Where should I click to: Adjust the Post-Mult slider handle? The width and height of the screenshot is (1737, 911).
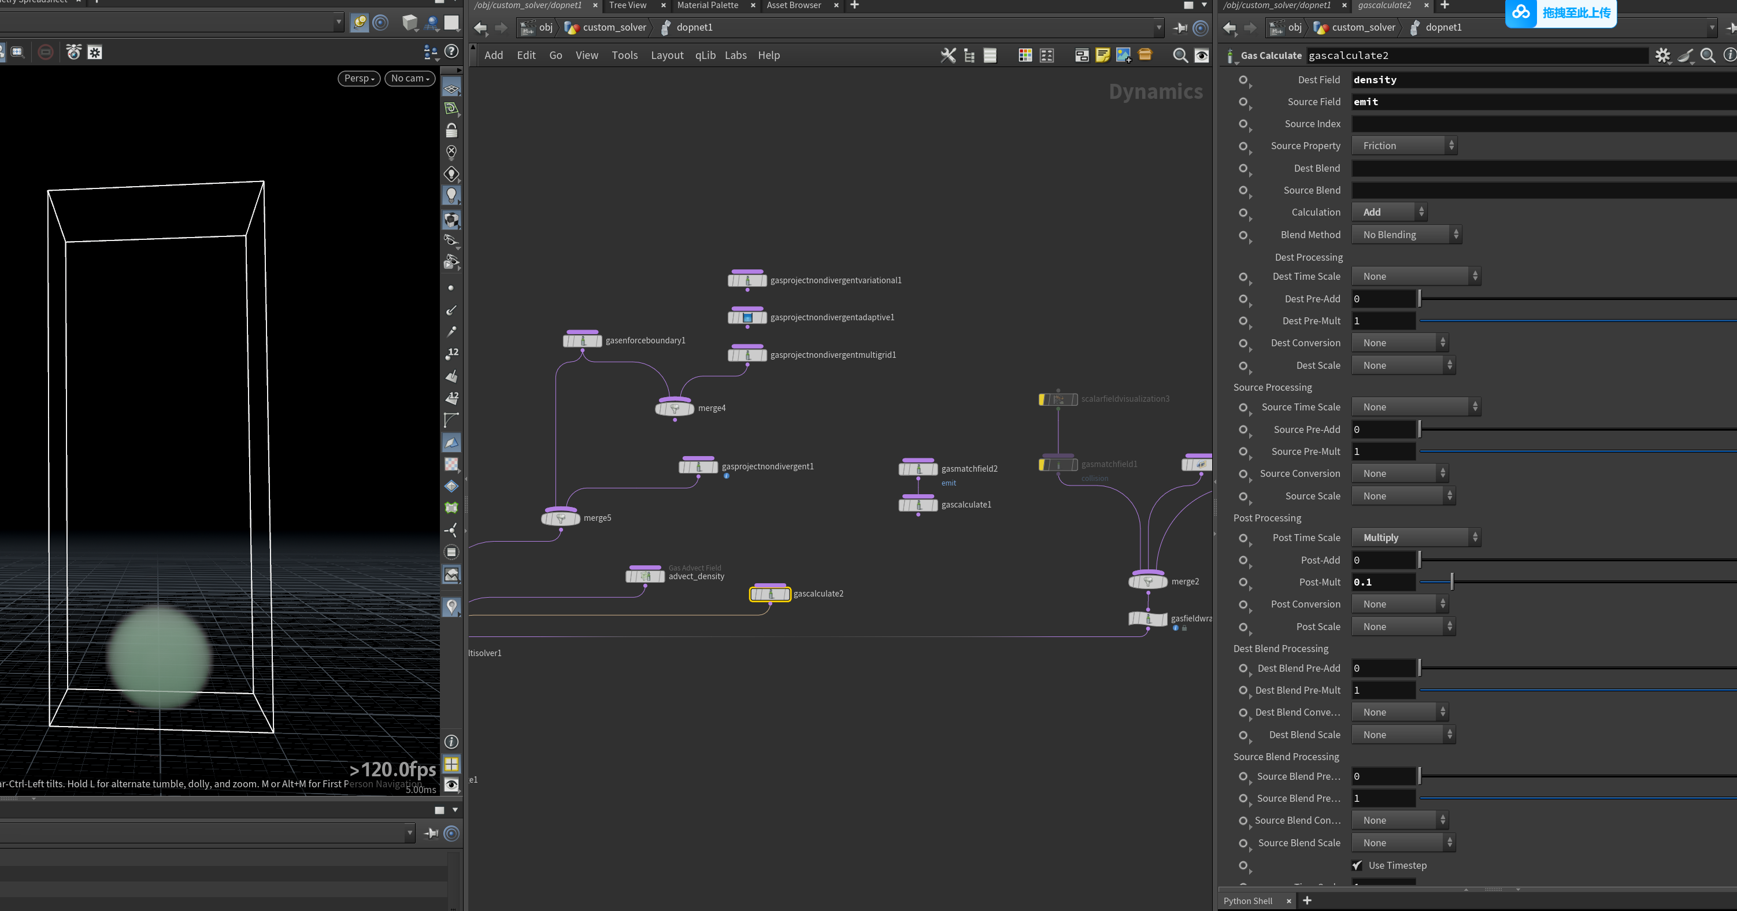pos(1452,582)
